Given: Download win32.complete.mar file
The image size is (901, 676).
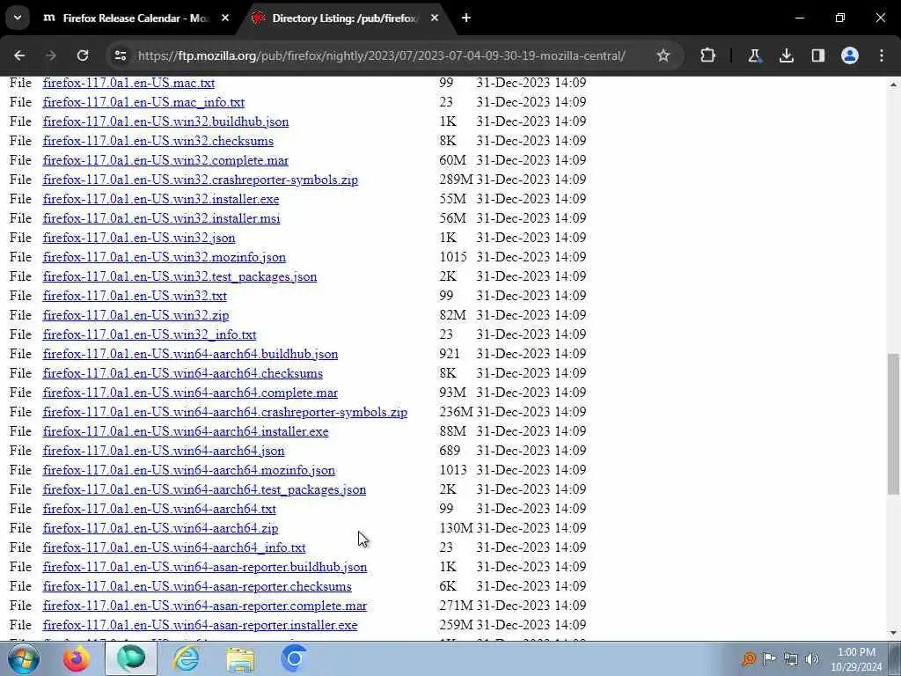Looking at the screenshot, I should click(x=165, y=160).
